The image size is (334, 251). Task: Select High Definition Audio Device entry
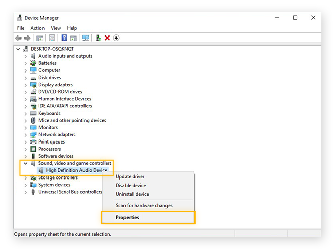point(76,170)
